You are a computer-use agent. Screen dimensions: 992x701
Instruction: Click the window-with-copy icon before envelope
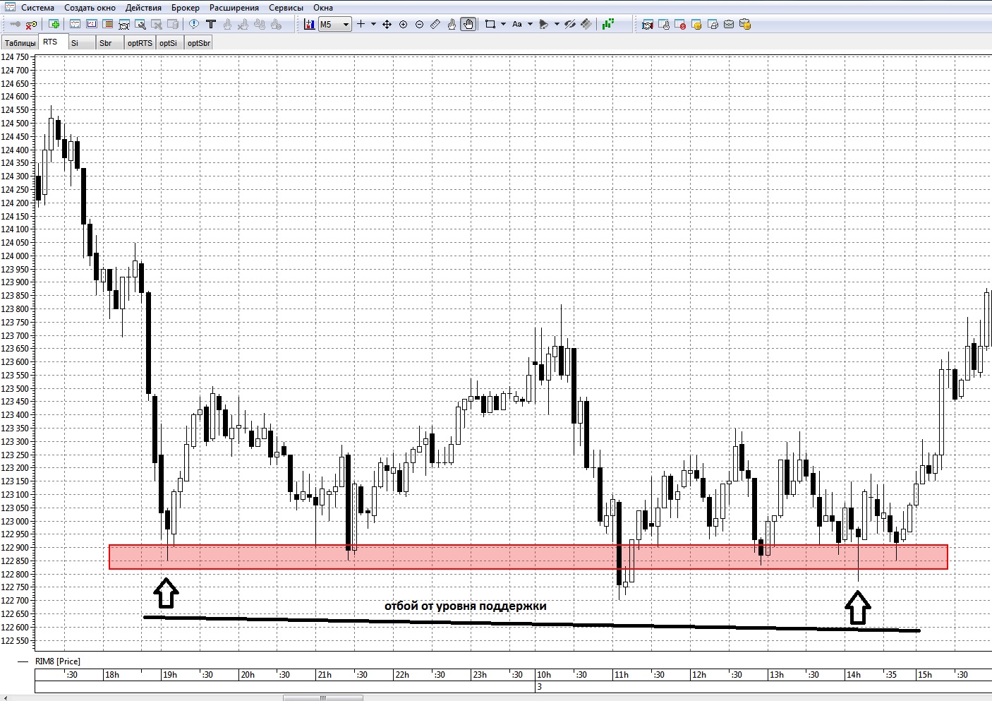point(713,25)
